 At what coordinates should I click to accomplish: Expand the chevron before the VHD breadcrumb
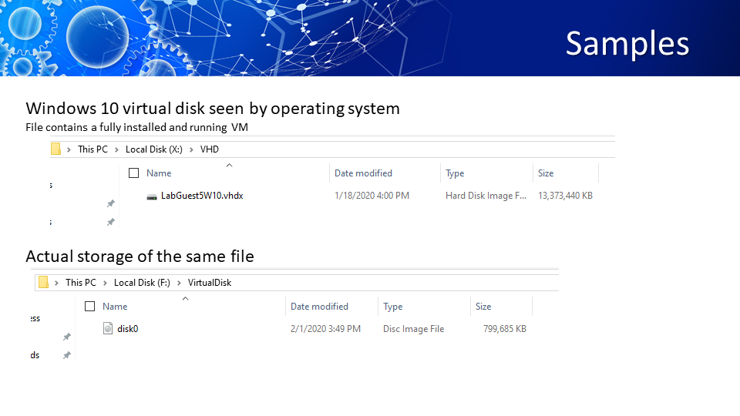click(191, 149)
